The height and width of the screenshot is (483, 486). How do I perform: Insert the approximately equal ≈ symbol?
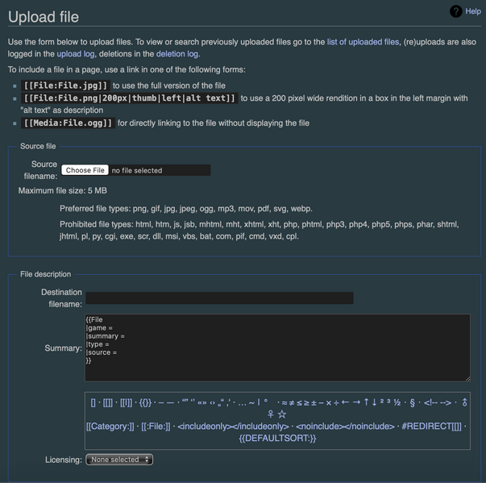tap(282, 402)
